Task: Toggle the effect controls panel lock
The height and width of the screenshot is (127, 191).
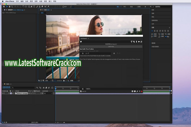Action: point(7,10)
